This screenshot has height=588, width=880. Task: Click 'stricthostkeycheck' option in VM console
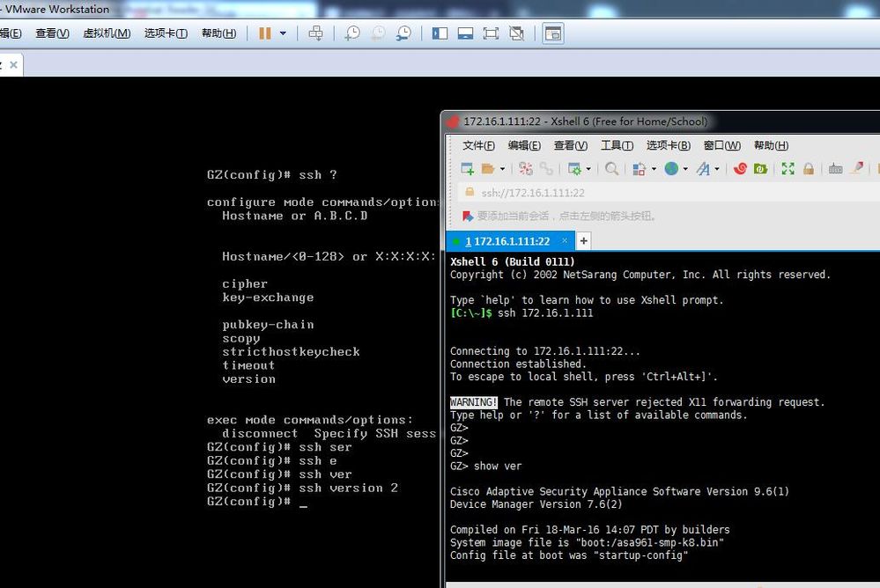[x=291, y=352]
